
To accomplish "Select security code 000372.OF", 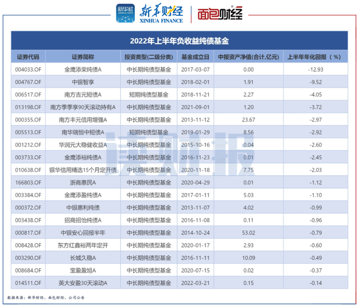I will pos(28,208).
